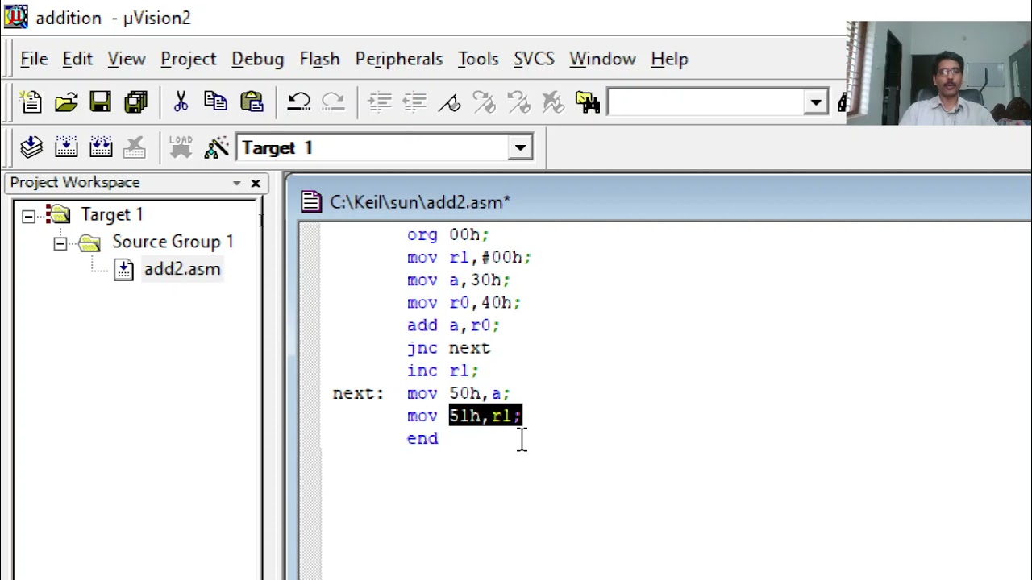Click the Find in Files icon
Screen dimensions: 1032x580
pyautogui.click(x=588, y=102)
